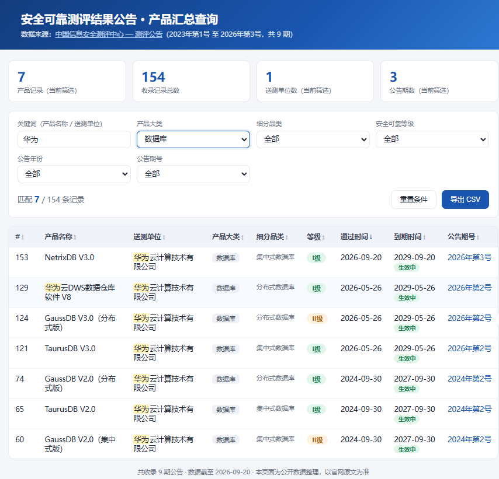The height and width of the screenshot is (479, 499).
Task: Click the II级 badge in row 124
Action: [x=317, y=319]
